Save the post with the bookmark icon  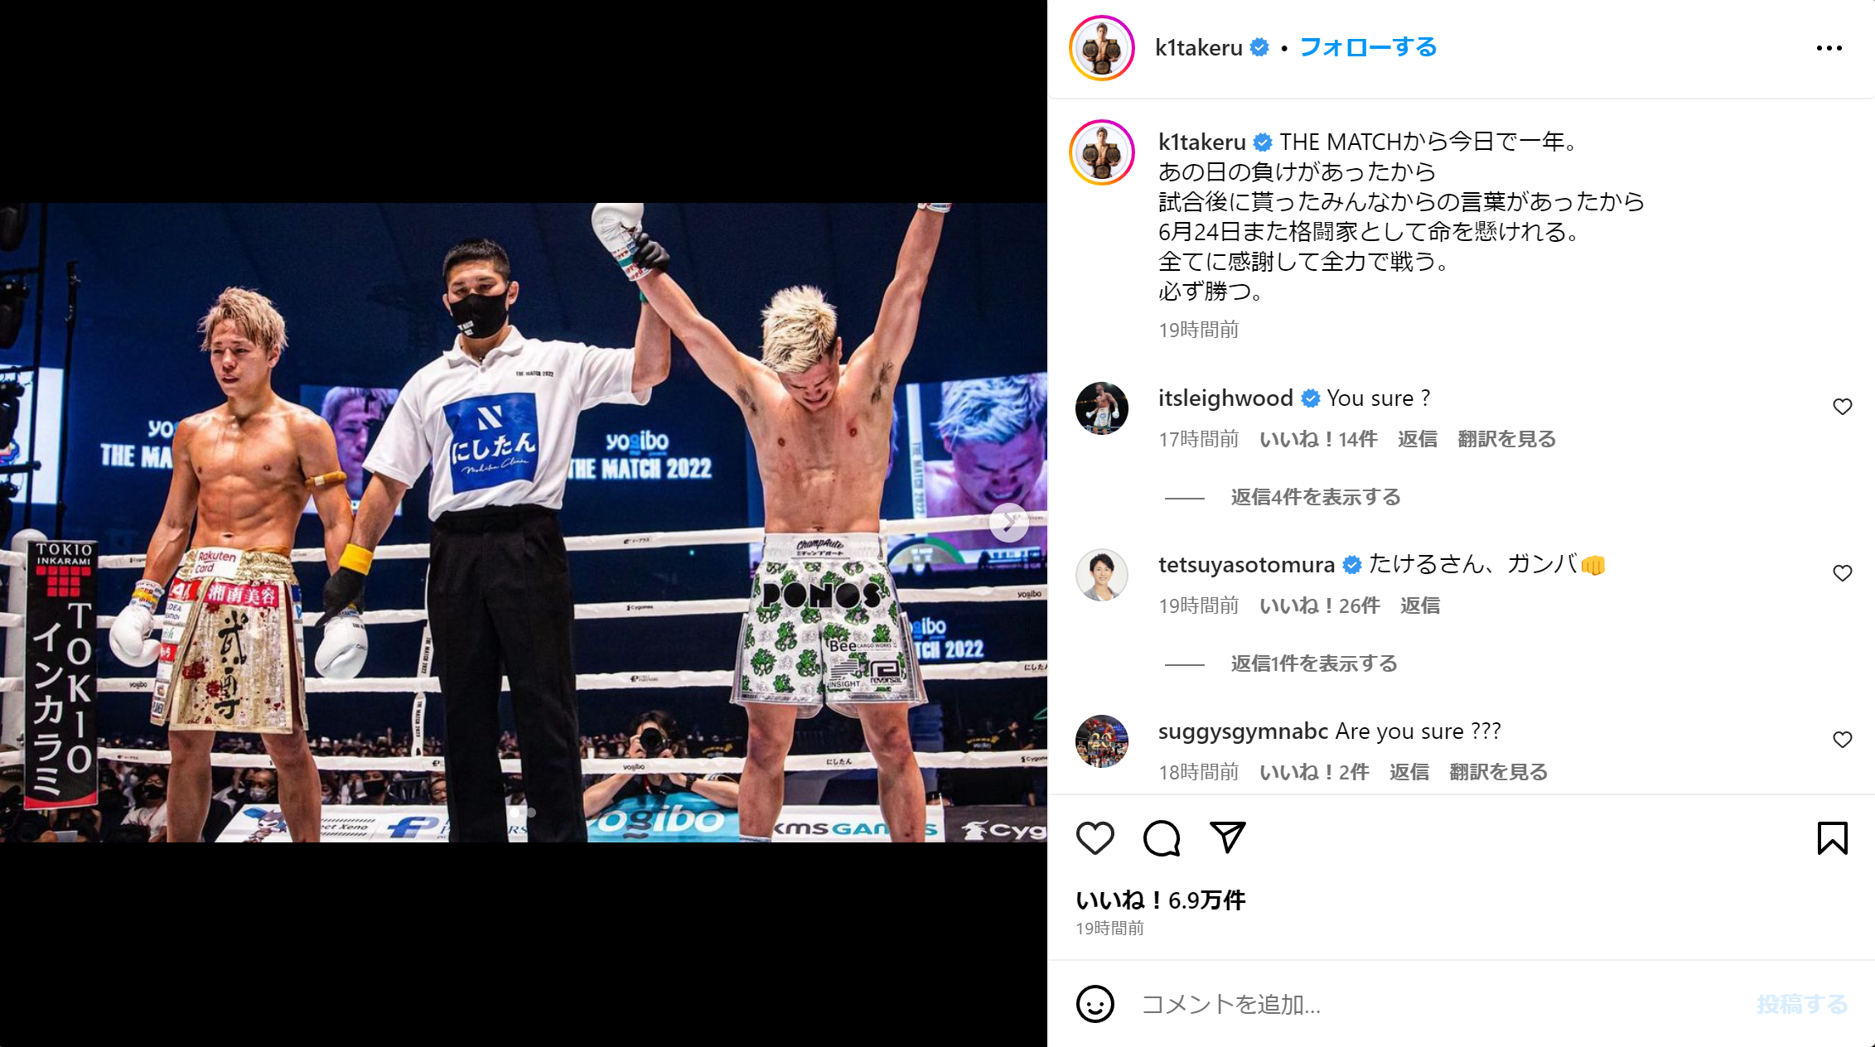[x=1832, y=838]
